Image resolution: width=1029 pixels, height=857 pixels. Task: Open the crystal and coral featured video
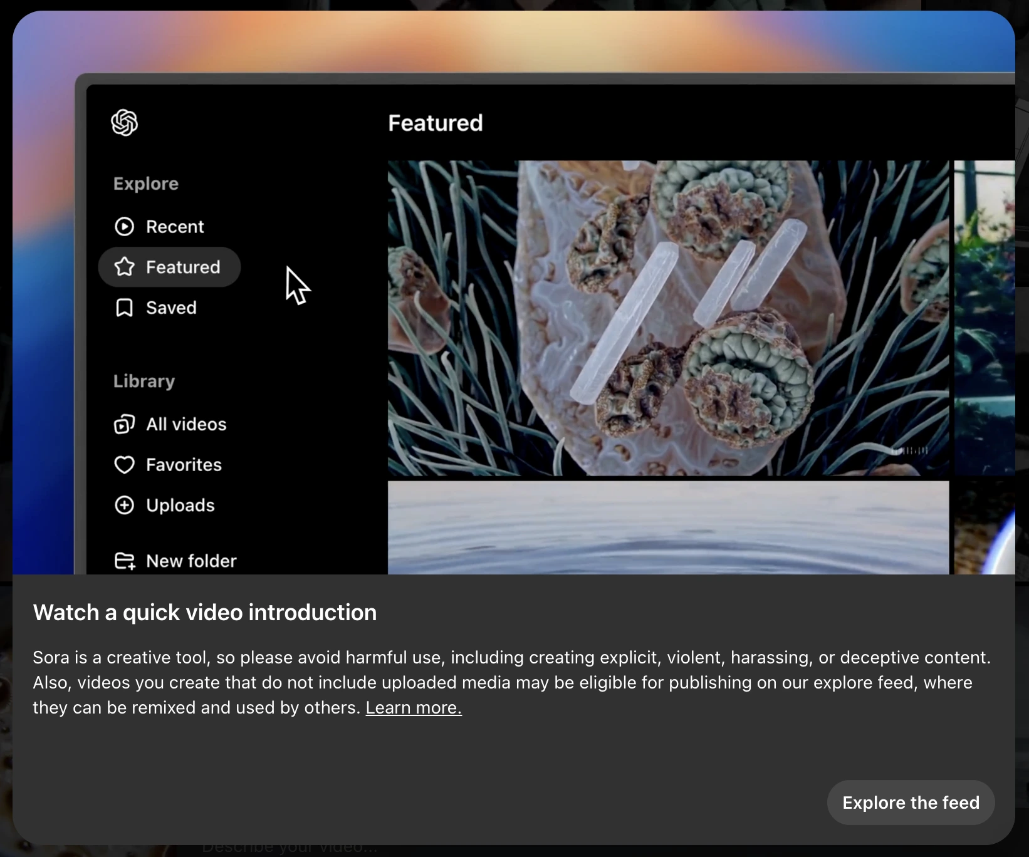668,318
